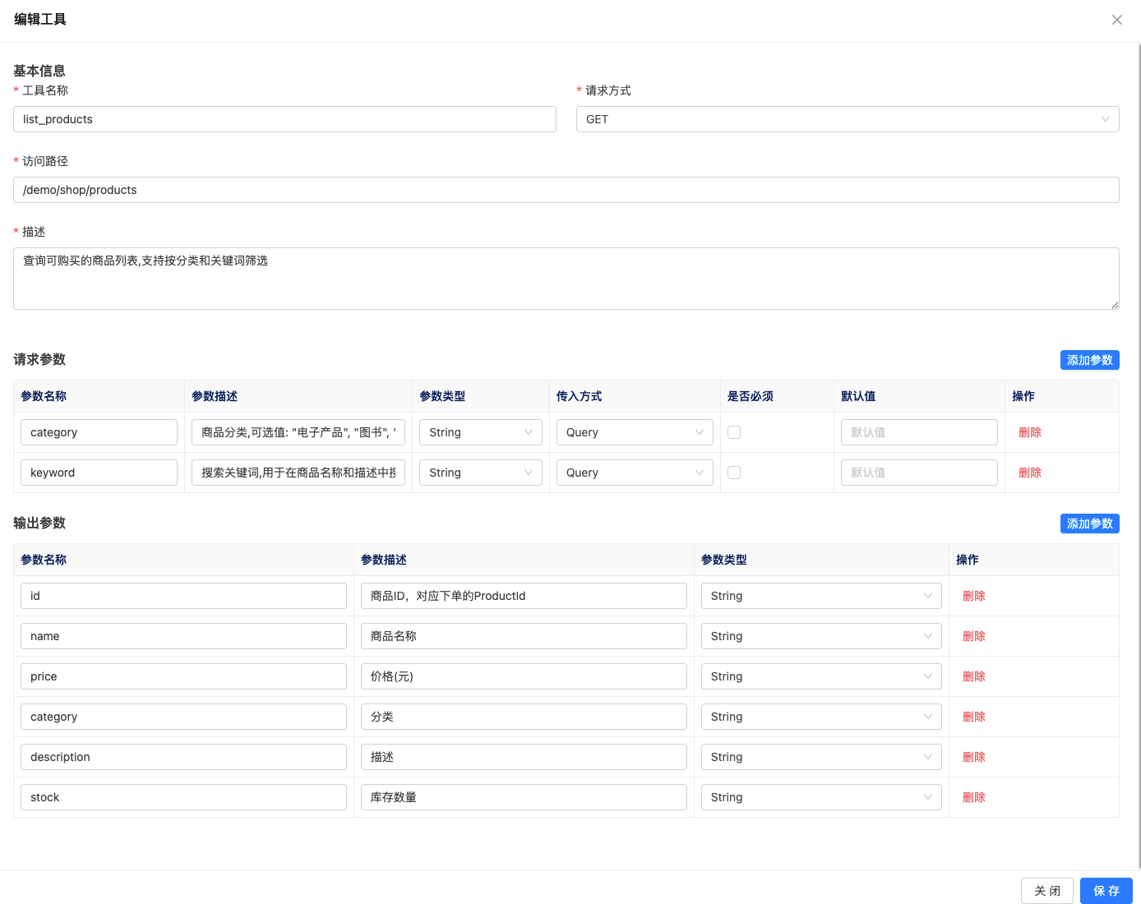Click the description text area

click(566, 279)
